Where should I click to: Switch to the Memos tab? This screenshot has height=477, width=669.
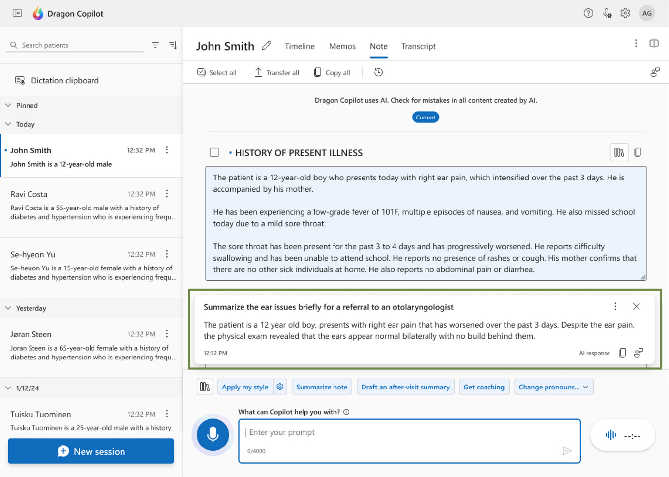point(342,46)
